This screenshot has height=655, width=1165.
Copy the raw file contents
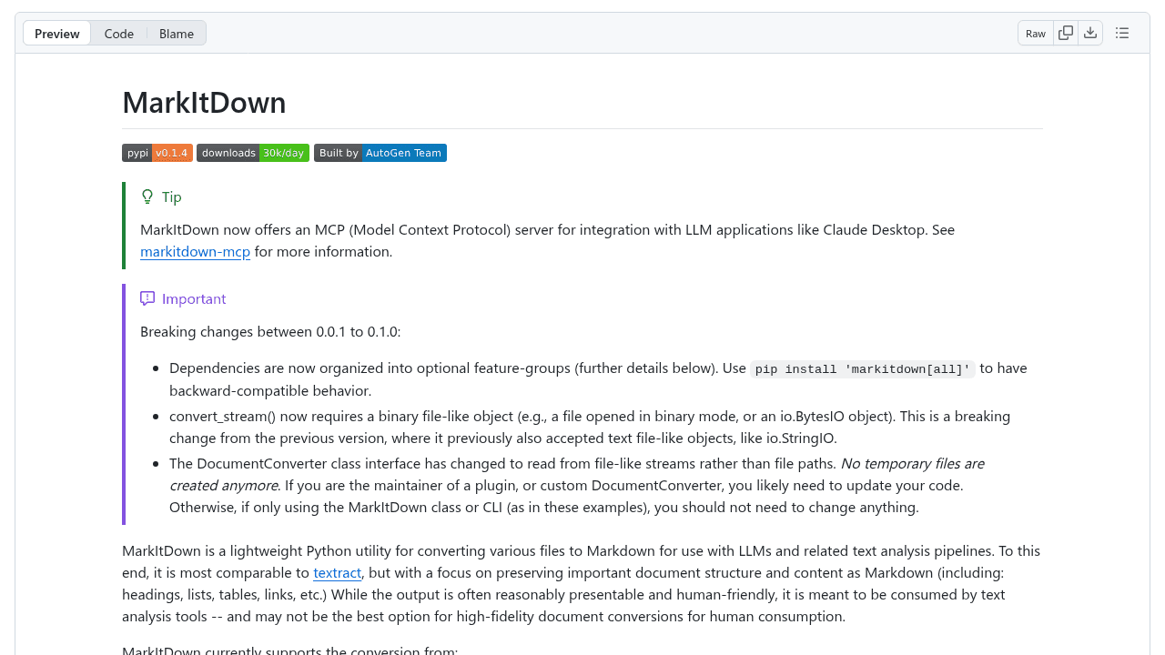pos(1065,32)
